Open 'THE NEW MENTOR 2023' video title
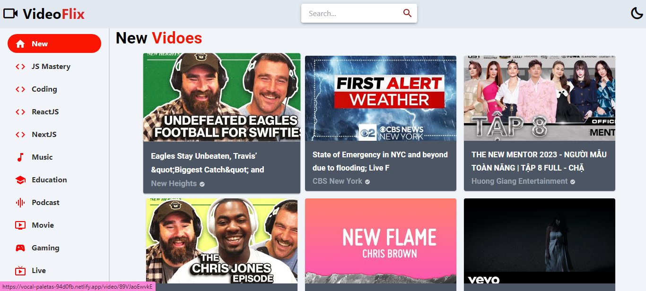Viewport: 646px width, 291px height. point(539,161)
